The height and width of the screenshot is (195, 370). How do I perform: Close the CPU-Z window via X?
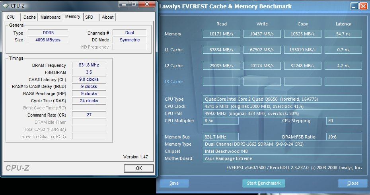click(147, 4)
